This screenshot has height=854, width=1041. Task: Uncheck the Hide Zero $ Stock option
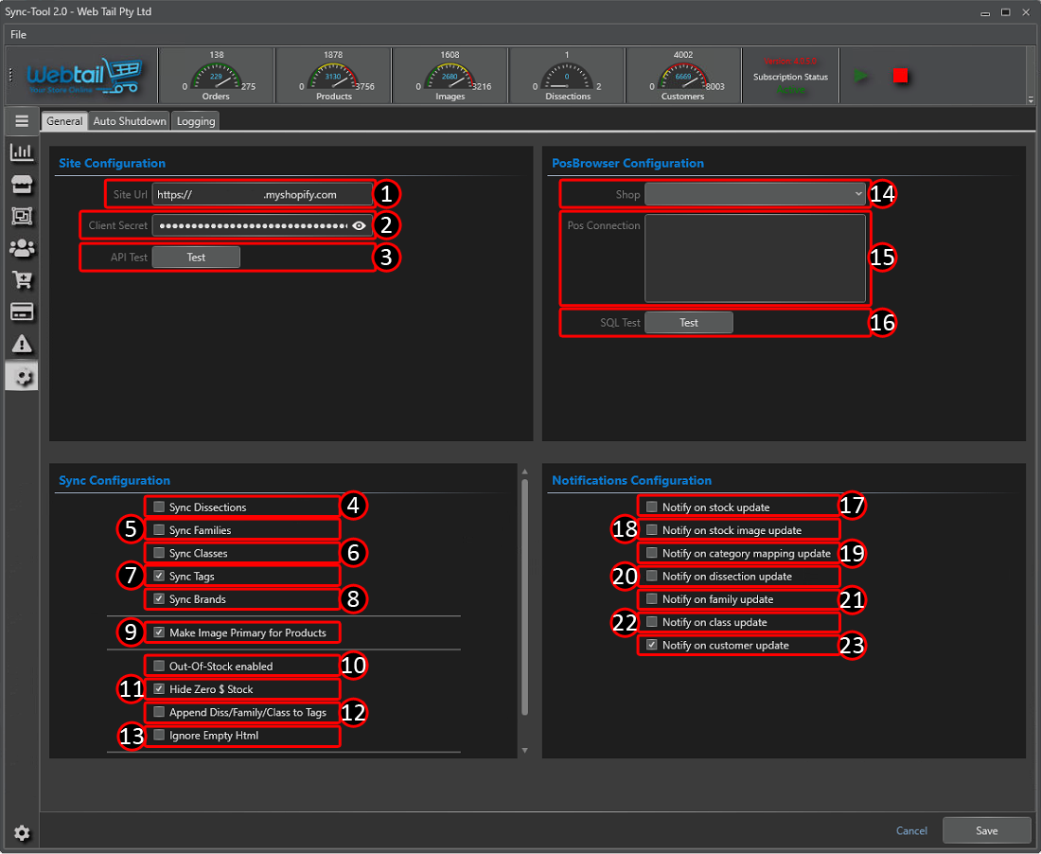(159, 689)
